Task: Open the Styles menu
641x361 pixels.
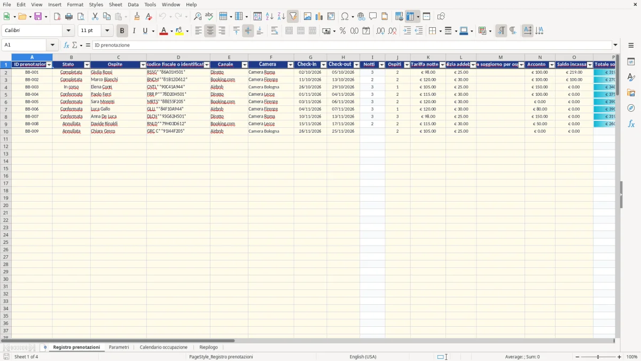Action: [x=96, y=4]
